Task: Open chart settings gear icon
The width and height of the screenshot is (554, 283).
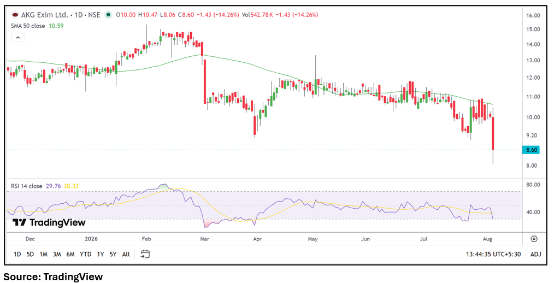Action: [534, 239]
